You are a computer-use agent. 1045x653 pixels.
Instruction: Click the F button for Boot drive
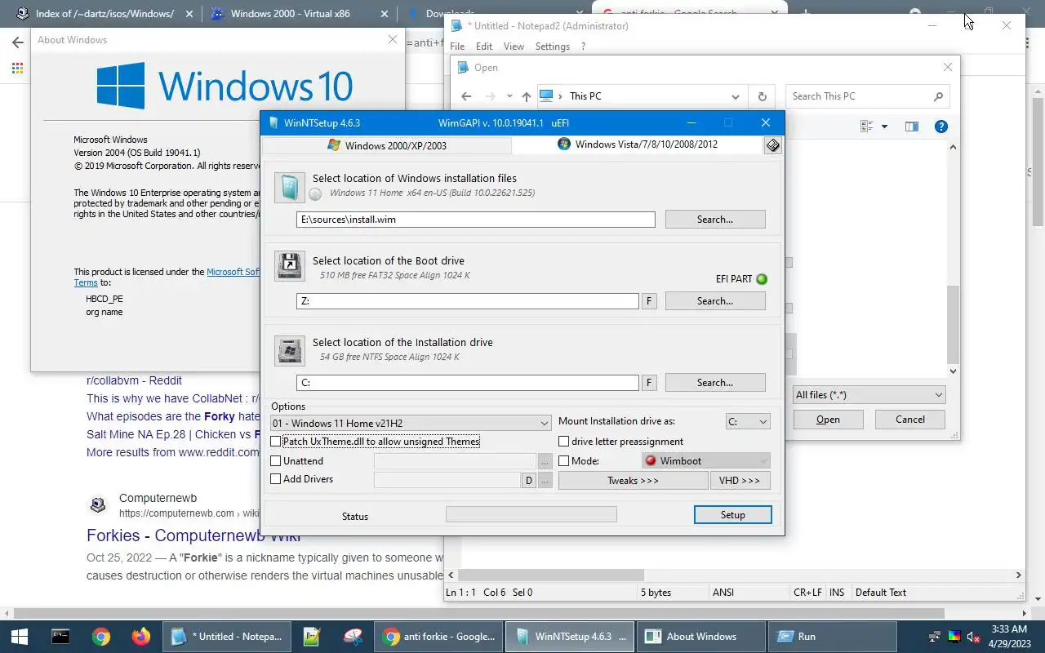(649, 301)
